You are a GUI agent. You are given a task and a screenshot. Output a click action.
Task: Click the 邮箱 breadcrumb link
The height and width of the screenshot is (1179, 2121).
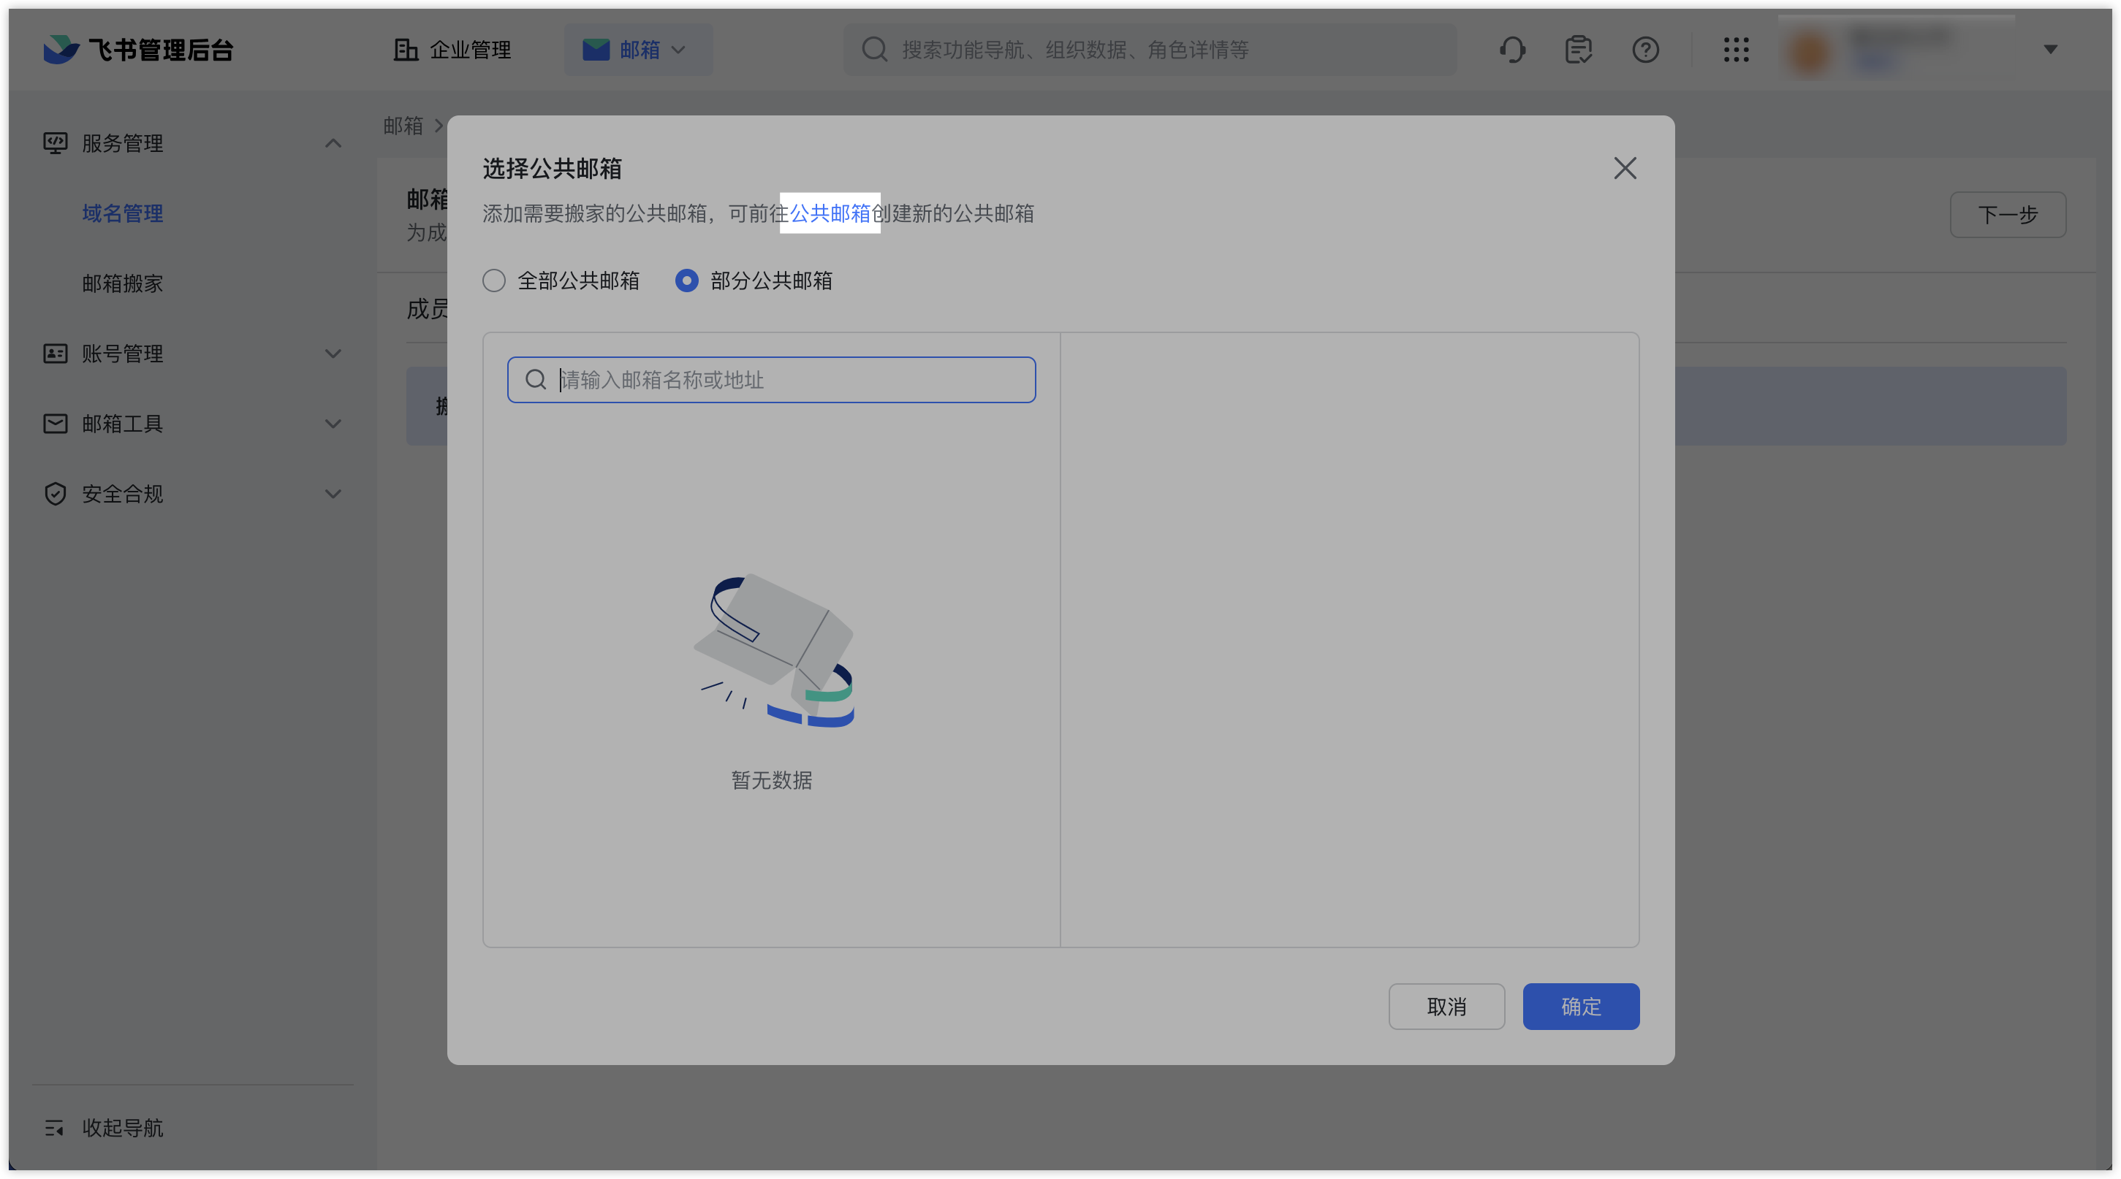pyautogui.click(x=403, y=125)
